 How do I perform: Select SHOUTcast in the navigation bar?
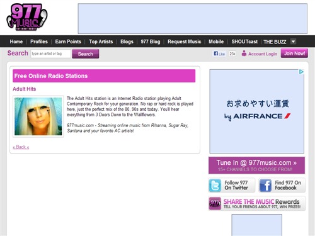tap(244, 42)
